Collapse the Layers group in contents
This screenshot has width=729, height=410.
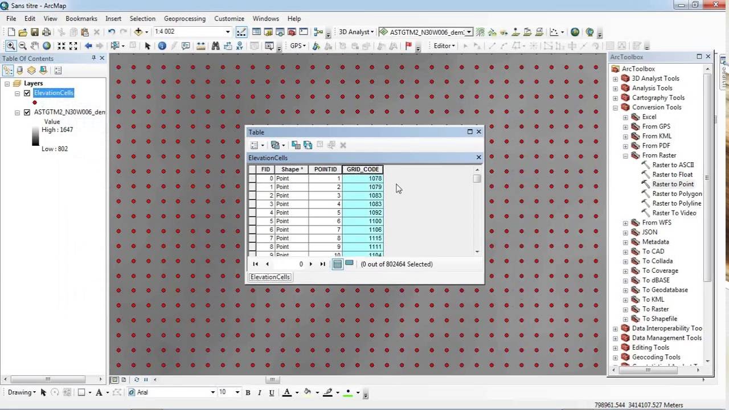click(7, 83)
